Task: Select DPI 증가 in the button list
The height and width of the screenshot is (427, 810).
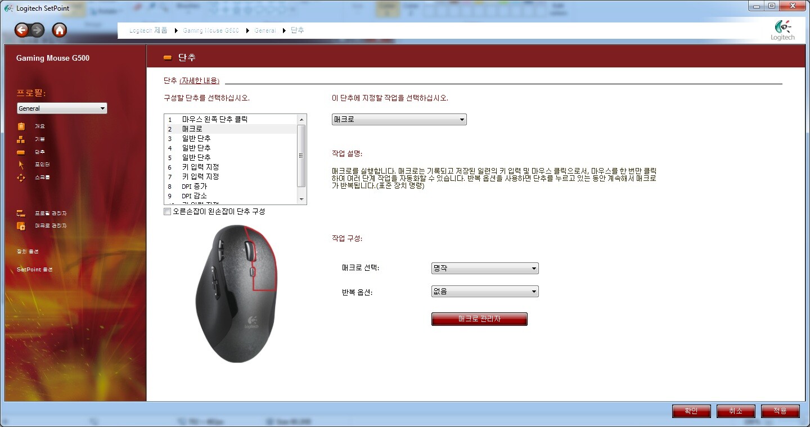Action: click(194, 187)
